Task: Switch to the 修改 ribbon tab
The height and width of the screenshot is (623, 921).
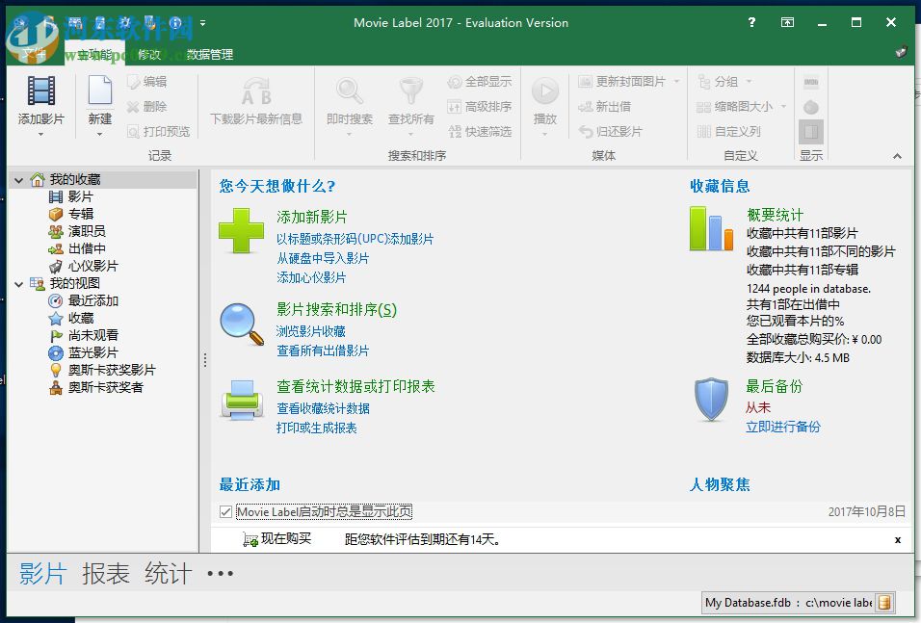Action: pos(149,55)
